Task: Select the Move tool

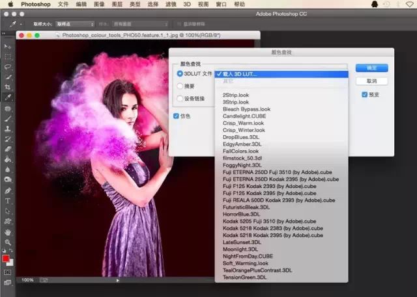Action: [x=7, y=47]
